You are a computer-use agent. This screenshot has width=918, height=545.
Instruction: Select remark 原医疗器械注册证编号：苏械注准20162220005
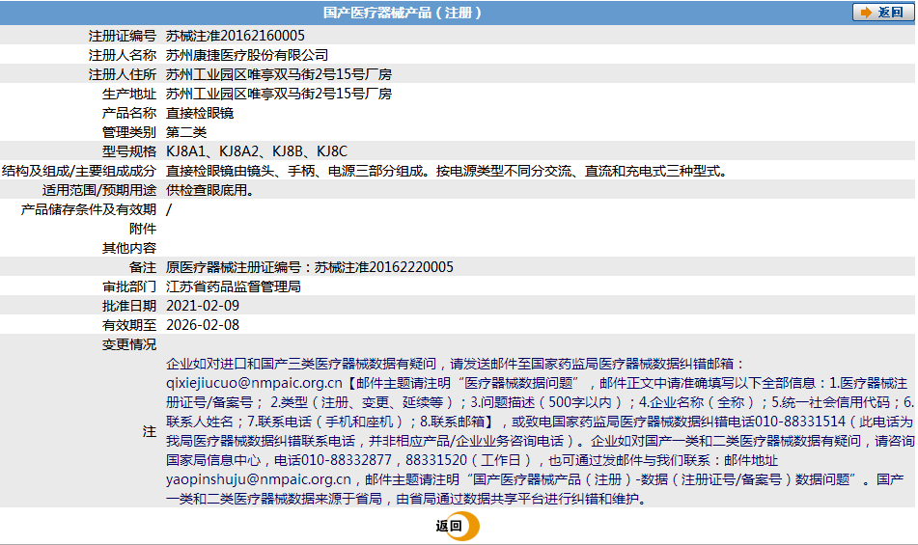310,267
